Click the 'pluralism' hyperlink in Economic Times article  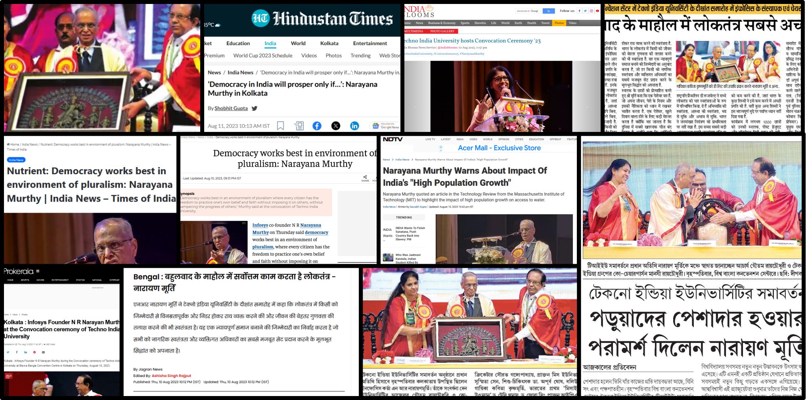click(263, 247)
